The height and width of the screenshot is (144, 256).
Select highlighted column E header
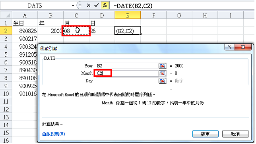tap(128, 15)
